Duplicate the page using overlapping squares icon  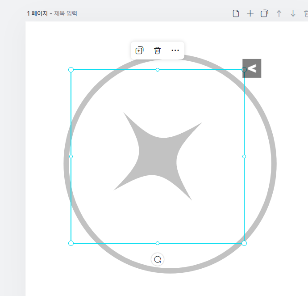point(264,13)
